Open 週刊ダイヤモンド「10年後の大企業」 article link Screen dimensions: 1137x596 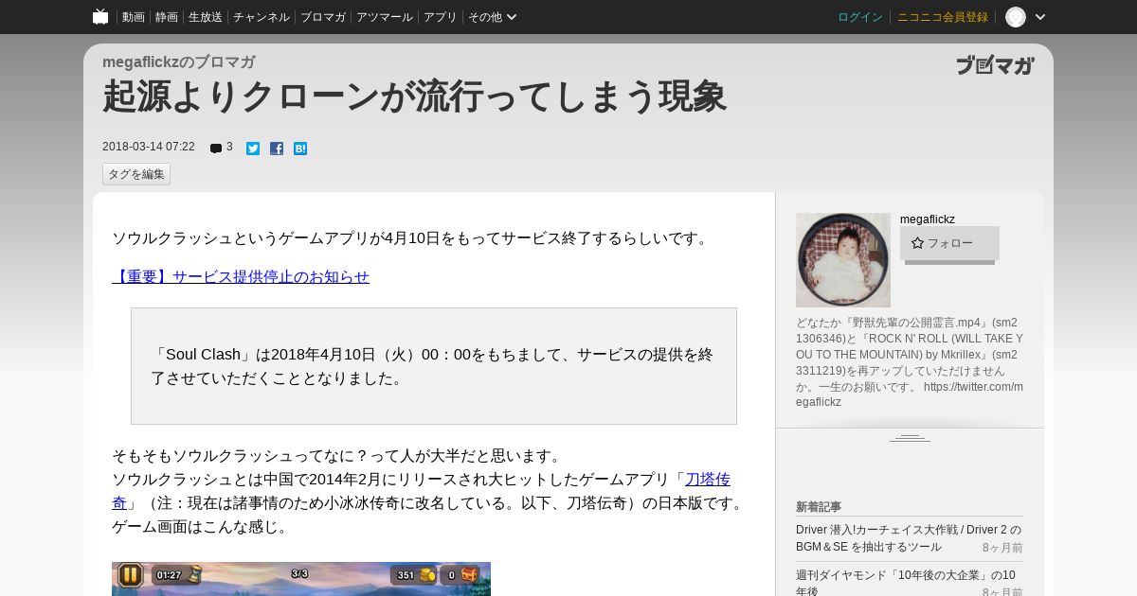906,583
